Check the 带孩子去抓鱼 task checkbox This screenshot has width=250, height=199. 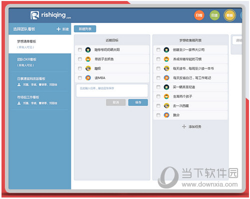tap(80, 59)
